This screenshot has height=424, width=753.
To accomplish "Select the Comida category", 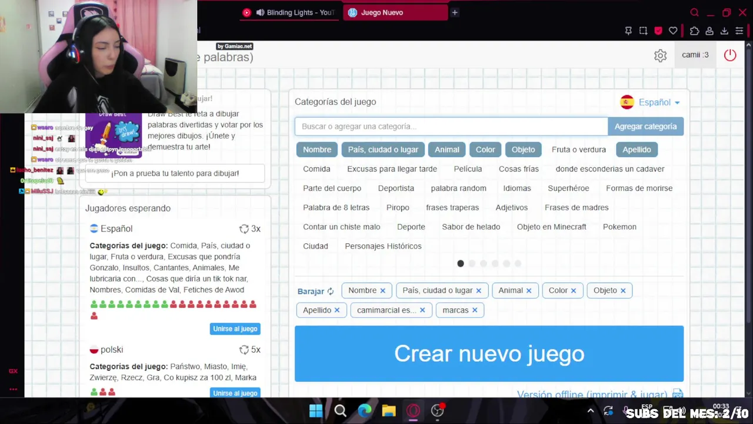I will tap(316, 169).
